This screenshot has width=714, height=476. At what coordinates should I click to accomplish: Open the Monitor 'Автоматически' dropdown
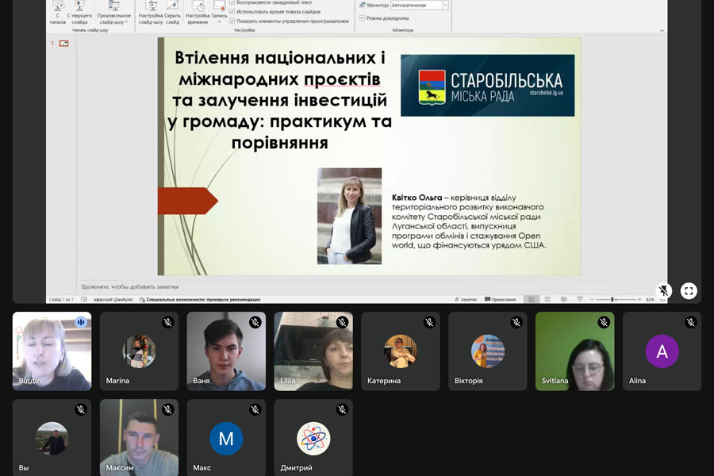point(445,6)
